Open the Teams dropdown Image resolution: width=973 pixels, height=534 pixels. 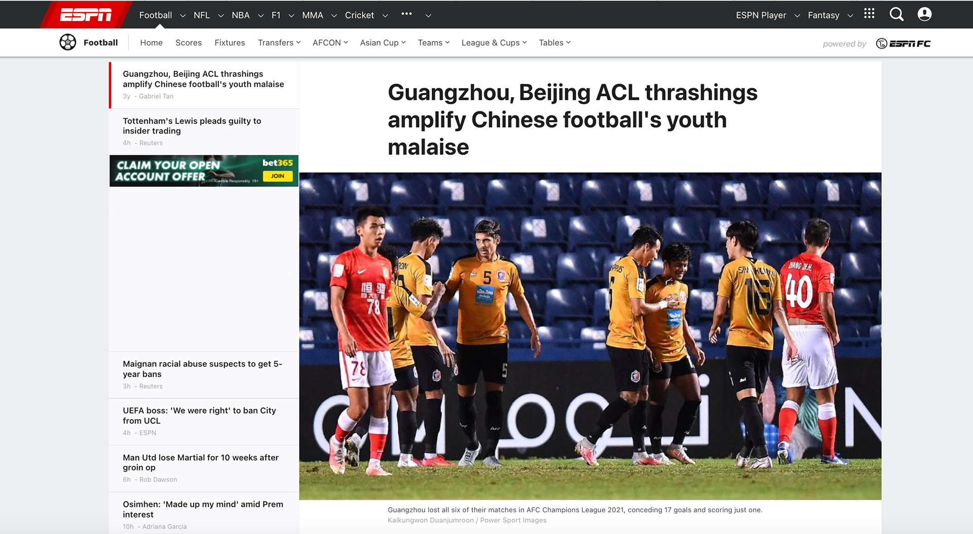point(434,43)
